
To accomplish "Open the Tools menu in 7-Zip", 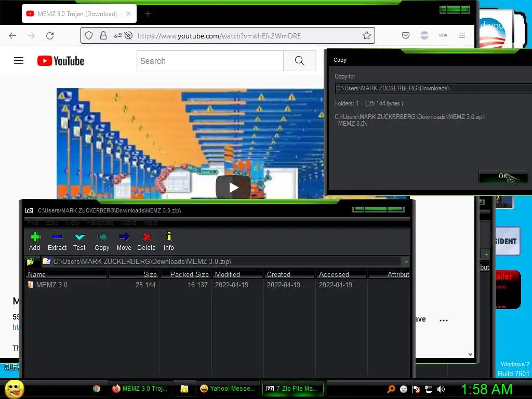I will point(129,222).
